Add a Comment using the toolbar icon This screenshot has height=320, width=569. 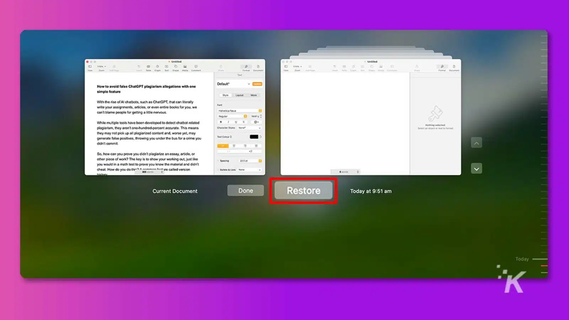point(196,66)
